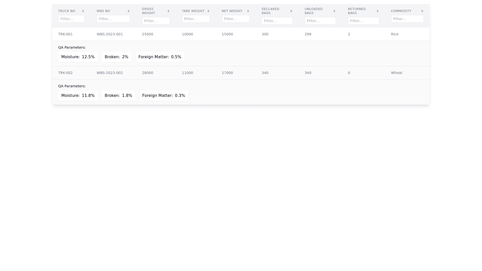Click the QA Parameters label for TRK-002

point(72,86)
